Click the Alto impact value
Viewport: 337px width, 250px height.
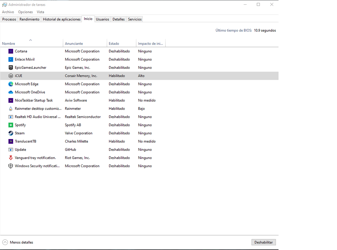(141, 76)
